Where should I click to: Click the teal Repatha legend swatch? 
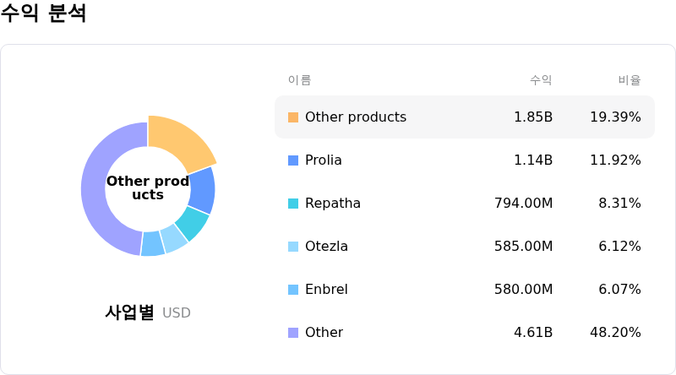pyautogui.click(x=293, y=204)
